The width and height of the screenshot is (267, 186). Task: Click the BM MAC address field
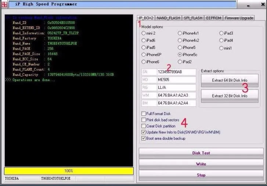click(x=176, y=103)
